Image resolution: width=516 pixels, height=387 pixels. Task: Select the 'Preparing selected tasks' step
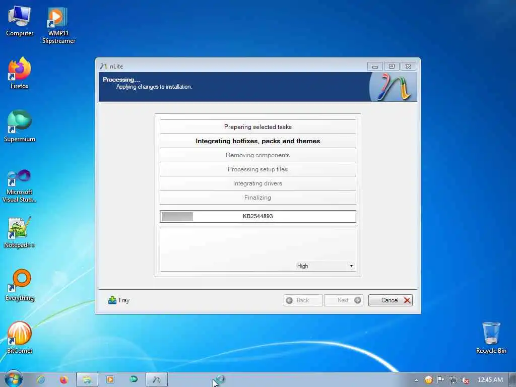pyautogui.click(x=257, y=126)
